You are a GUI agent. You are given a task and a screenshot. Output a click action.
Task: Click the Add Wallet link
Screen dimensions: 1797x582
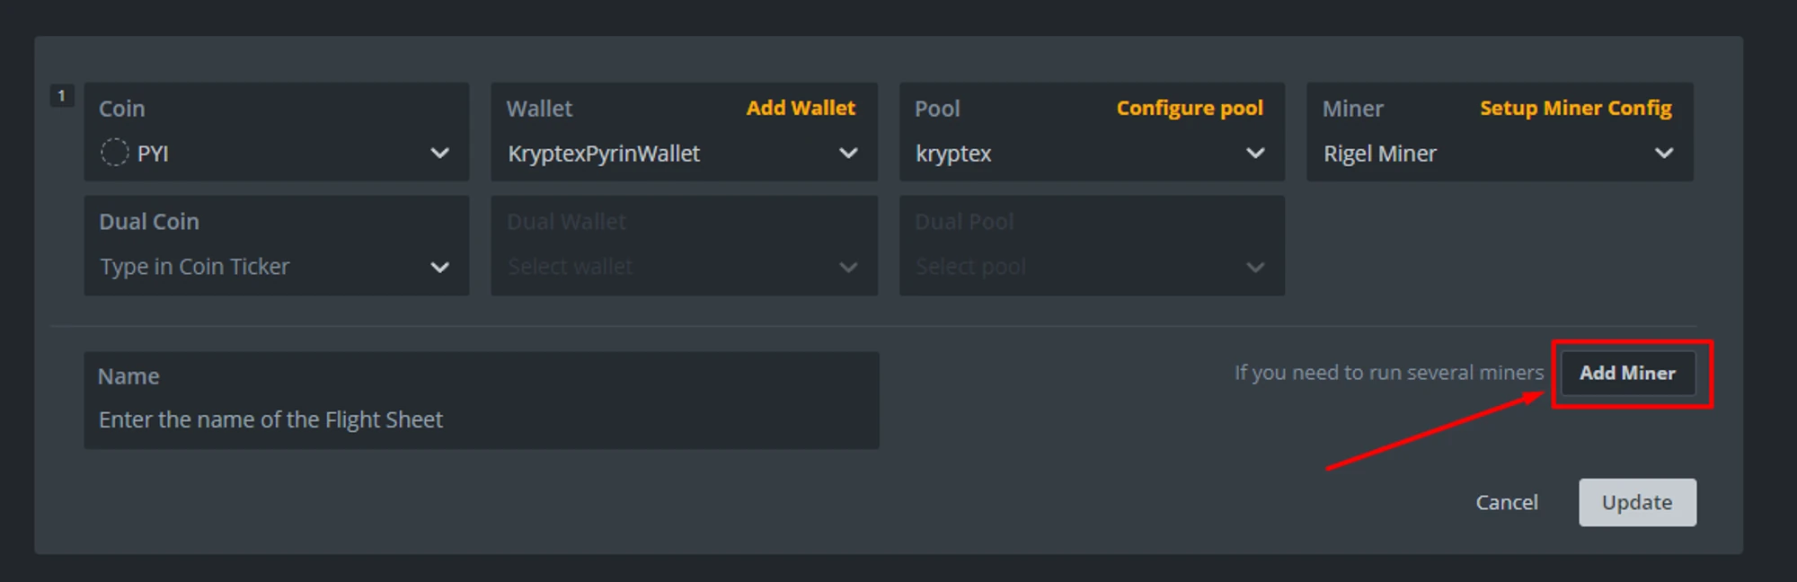pyautogui.click(x=801, y=108)
